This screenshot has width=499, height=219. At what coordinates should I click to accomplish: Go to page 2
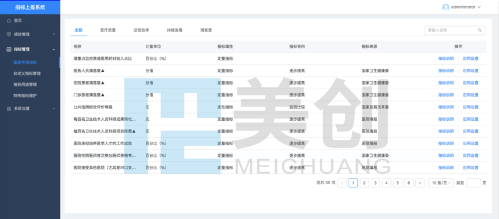(365, 183)
